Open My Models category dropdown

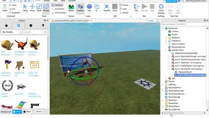coord(12,32)
